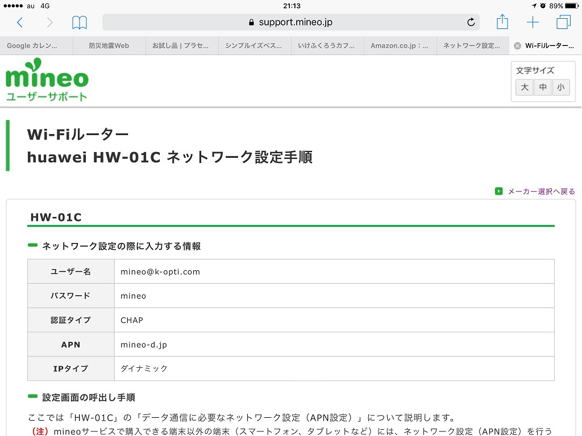
Task: Switch to the ネットワーク設定... tab
Action: coord(473,45)
